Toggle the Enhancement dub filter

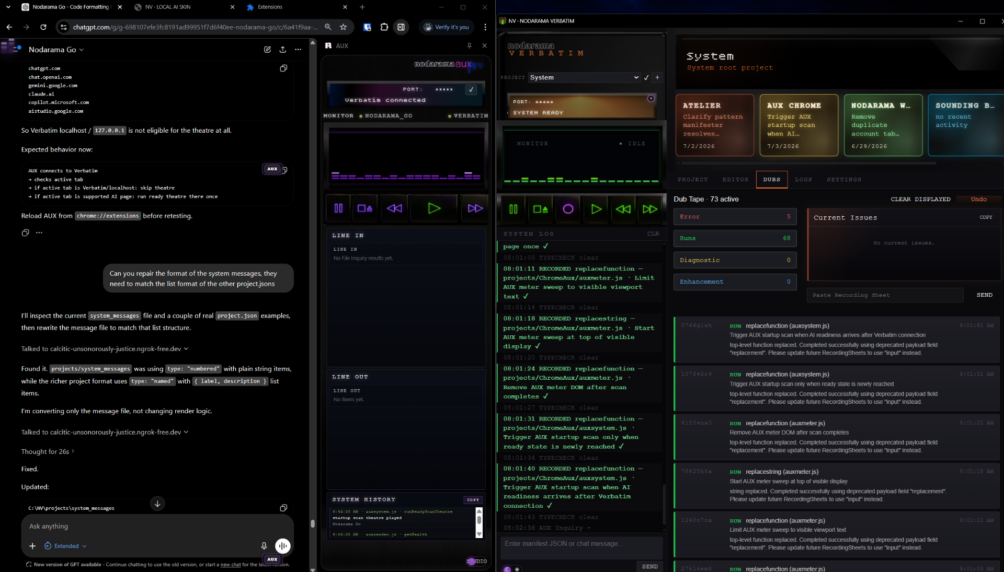tap(735, 282)
